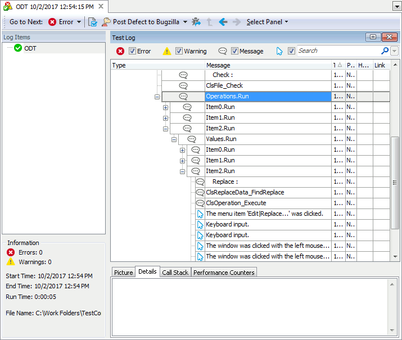Viewport: 402px width, 340px height.
Task: Click the blue back arrow in toolbar
Action: click(x=223, y=22)
